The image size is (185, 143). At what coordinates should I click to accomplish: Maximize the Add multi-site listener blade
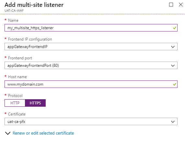point(171,5)
